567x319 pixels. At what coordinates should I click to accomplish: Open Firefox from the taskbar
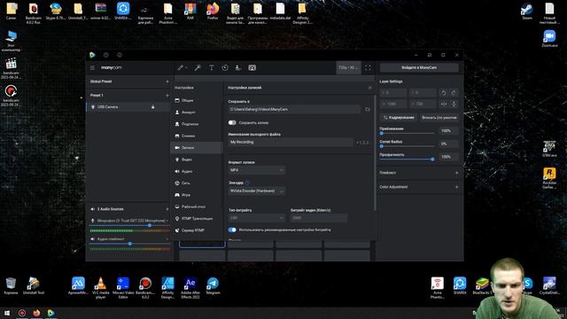point(36,313)
